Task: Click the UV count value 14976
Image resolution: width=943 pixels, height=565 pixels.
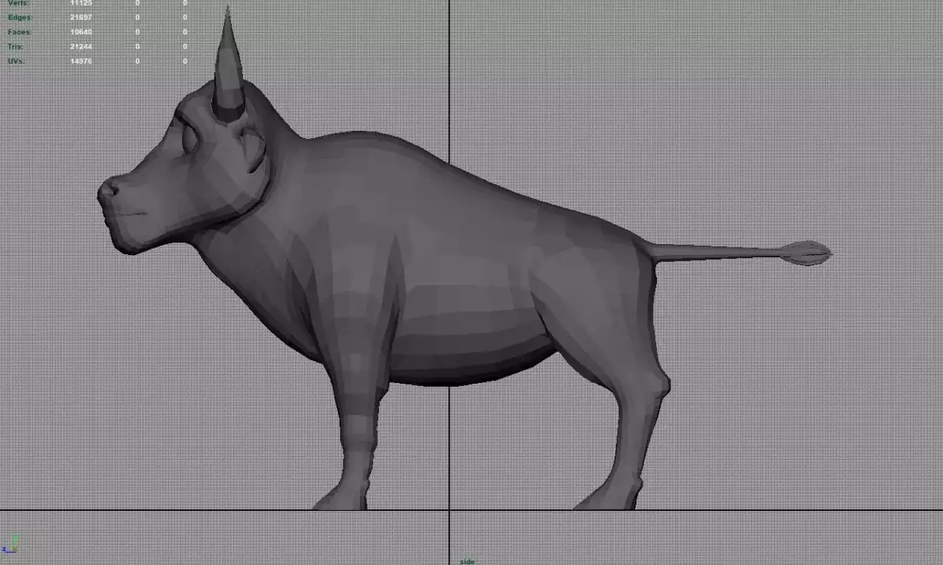Action: (x=81, y=61)
